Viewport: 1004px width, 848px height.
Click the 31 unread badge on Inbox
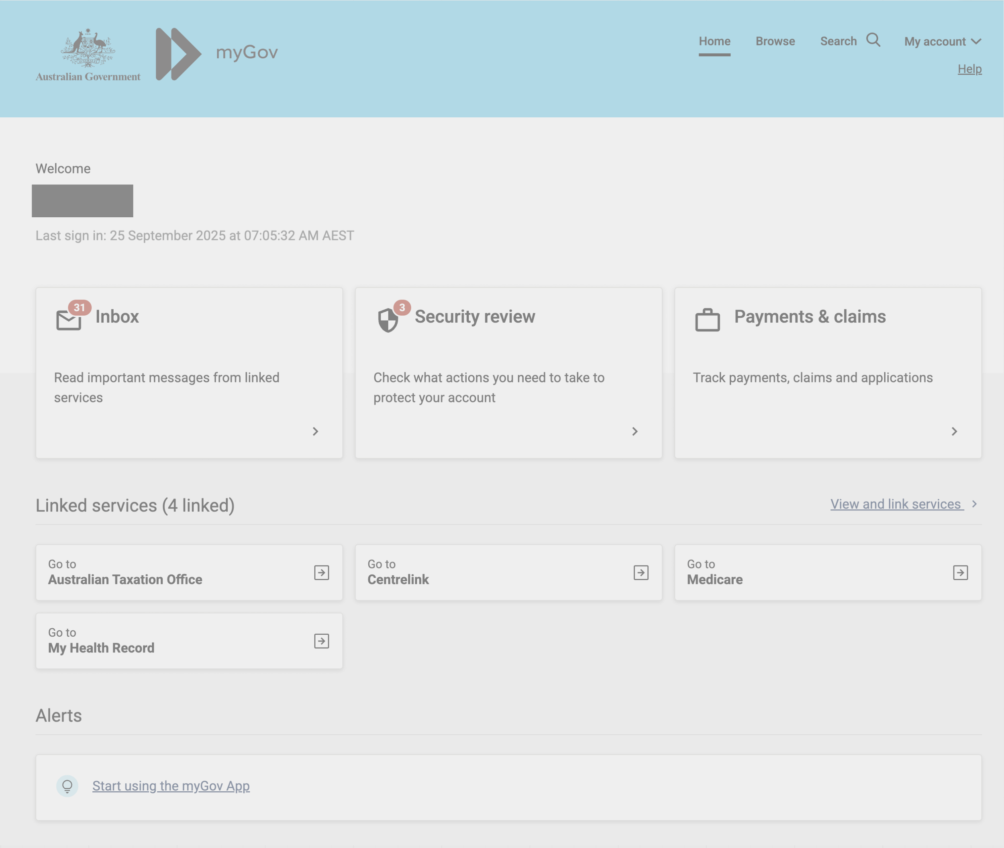(79, 308)
